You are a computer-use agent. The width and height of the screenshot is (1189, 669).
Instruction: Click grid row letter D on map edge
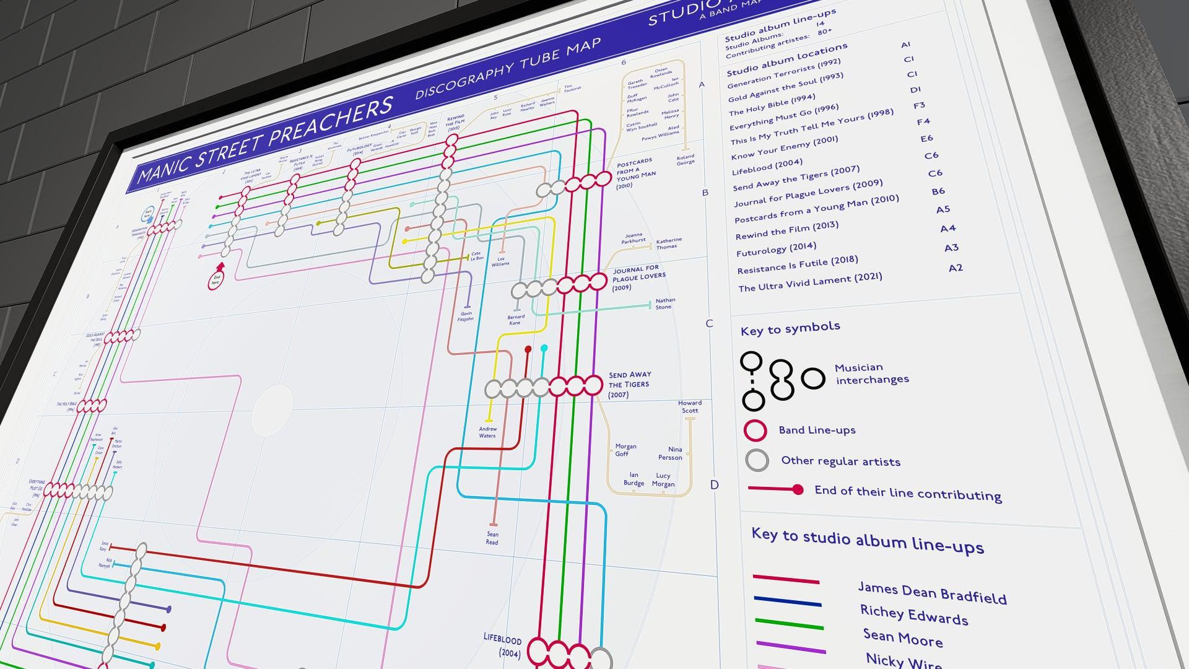pyautogui.click(x=714, y=485)
